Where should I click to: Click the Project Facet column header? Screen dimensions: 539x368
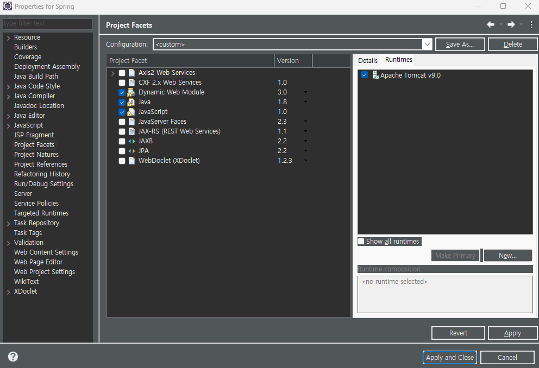point(190,60)
